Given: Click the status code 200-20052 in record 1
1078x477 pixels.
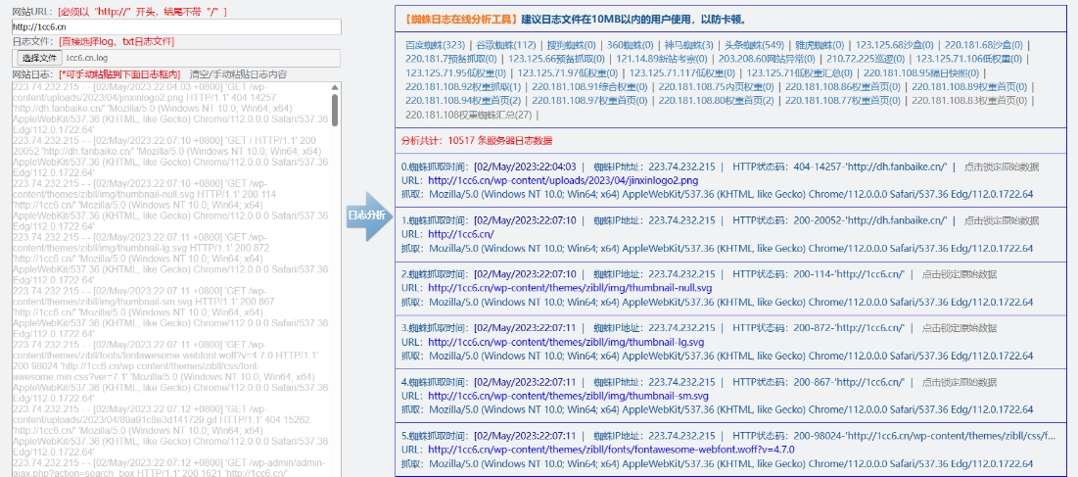Looking at the screenshot, I should (815, 220).
